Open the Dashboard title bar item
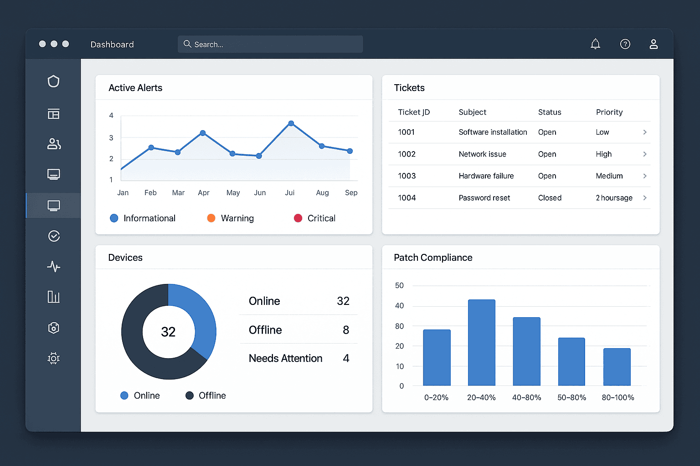The width and height of the screenshot is (700, 466). click(x=112, y=44)
